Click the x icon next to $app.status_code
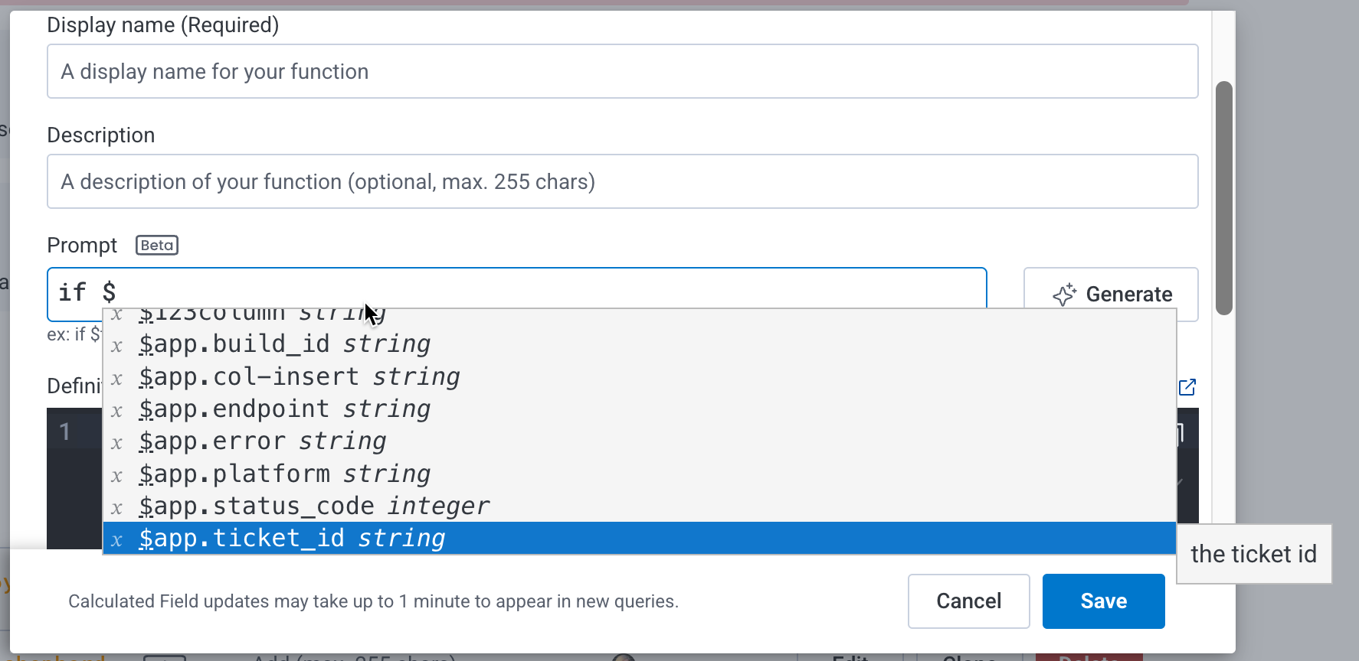 pyautogui.click(x=116, y=507)
